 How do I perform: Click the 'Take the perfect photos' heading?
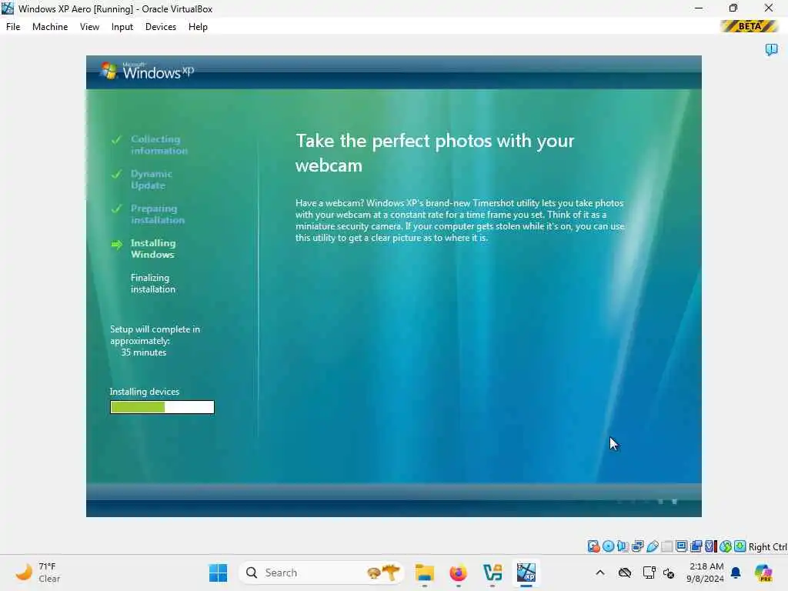coord(435,153)
